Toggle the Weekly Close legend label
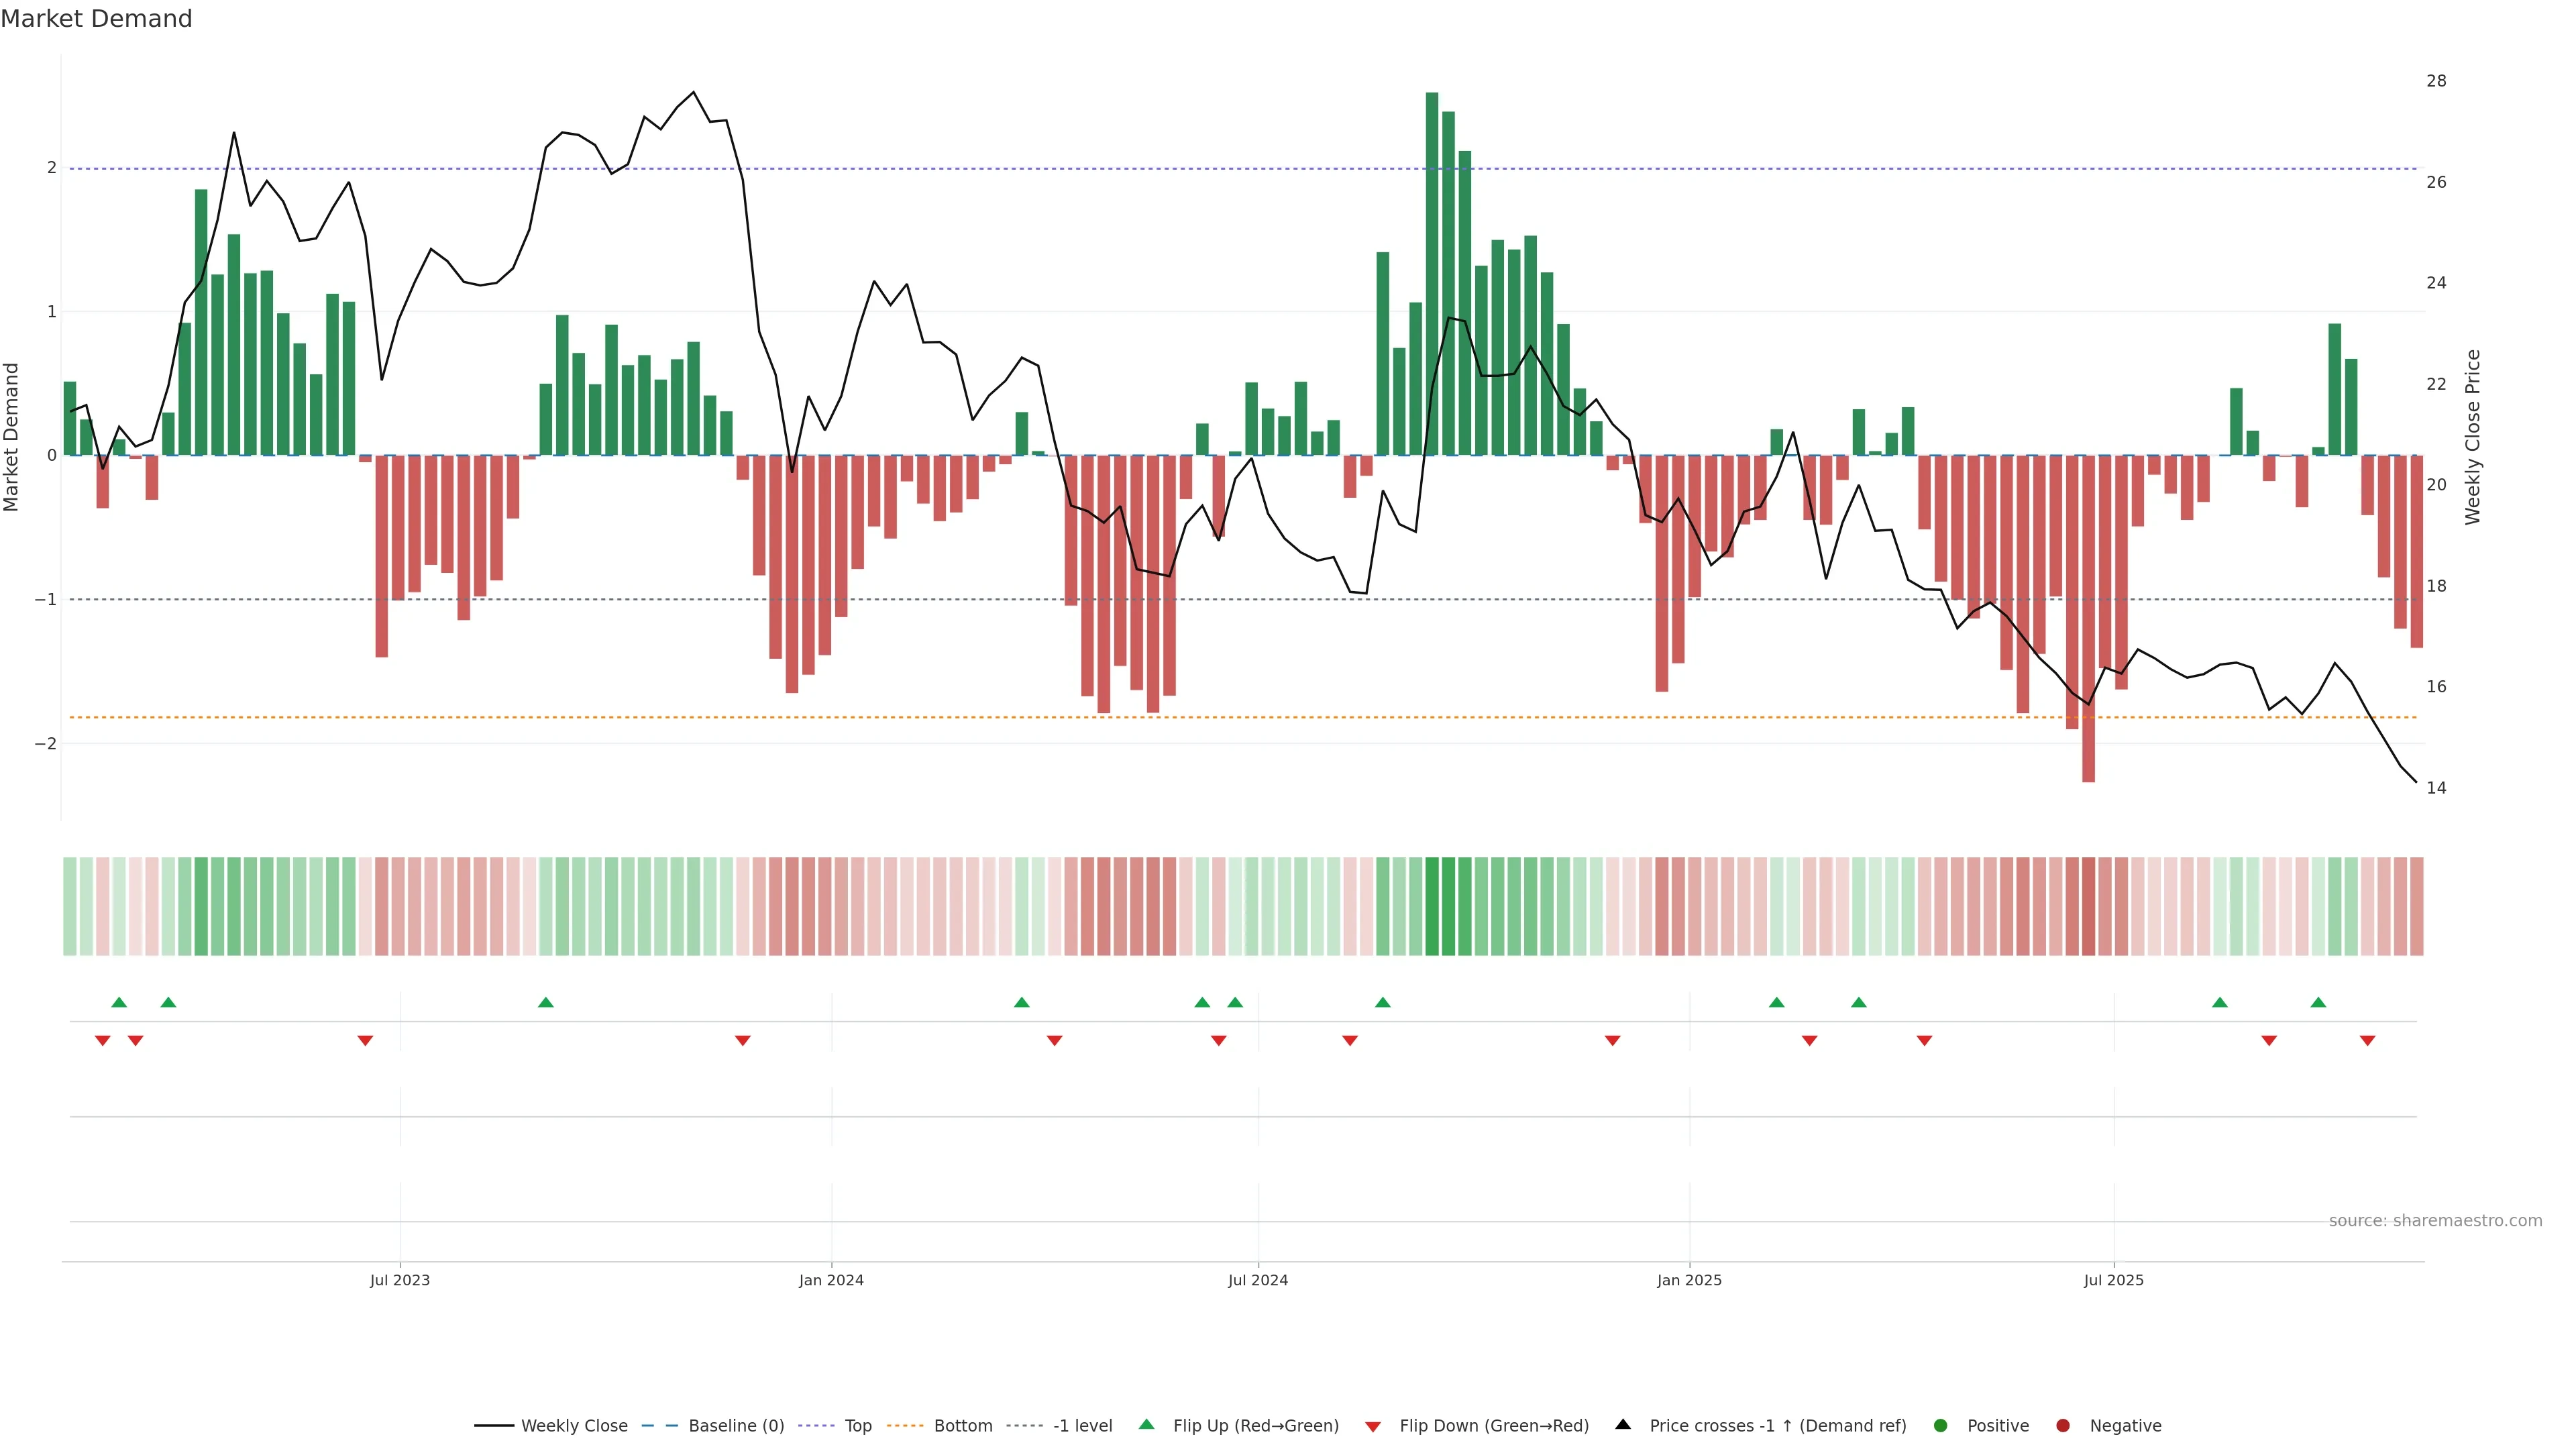Image resolution: width=2576 pixels, height=1449 pixels. pyautogui.click(x=574, y=1425)
